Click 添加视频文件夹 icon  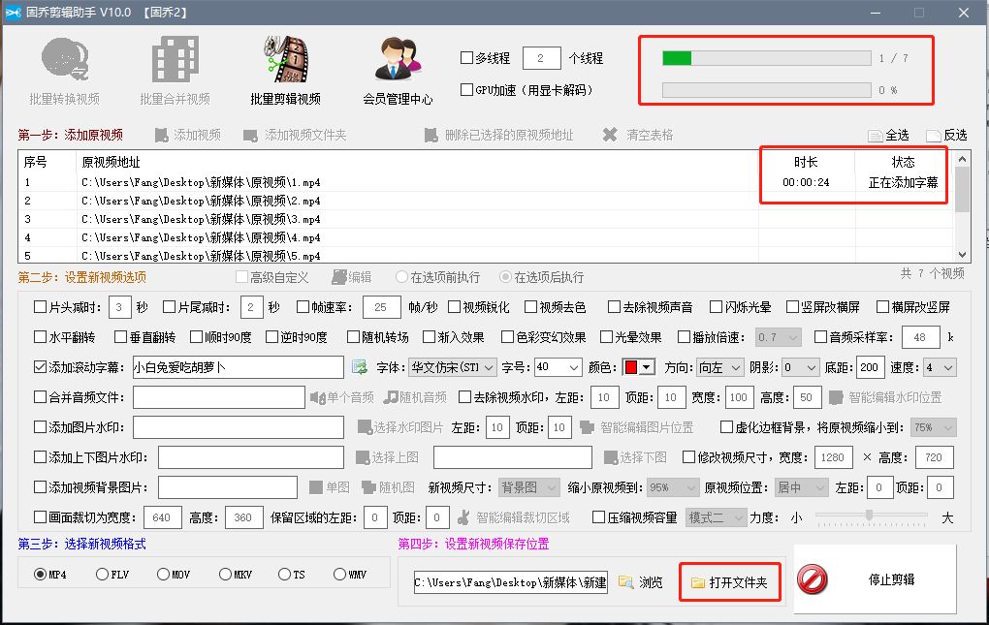(250, 135)
